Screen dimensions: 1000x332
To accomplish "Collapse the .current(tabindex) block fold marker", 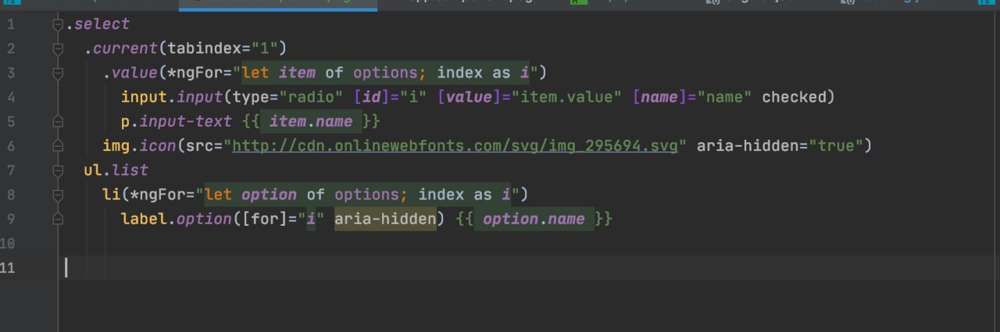I will [x=57, y=49].
